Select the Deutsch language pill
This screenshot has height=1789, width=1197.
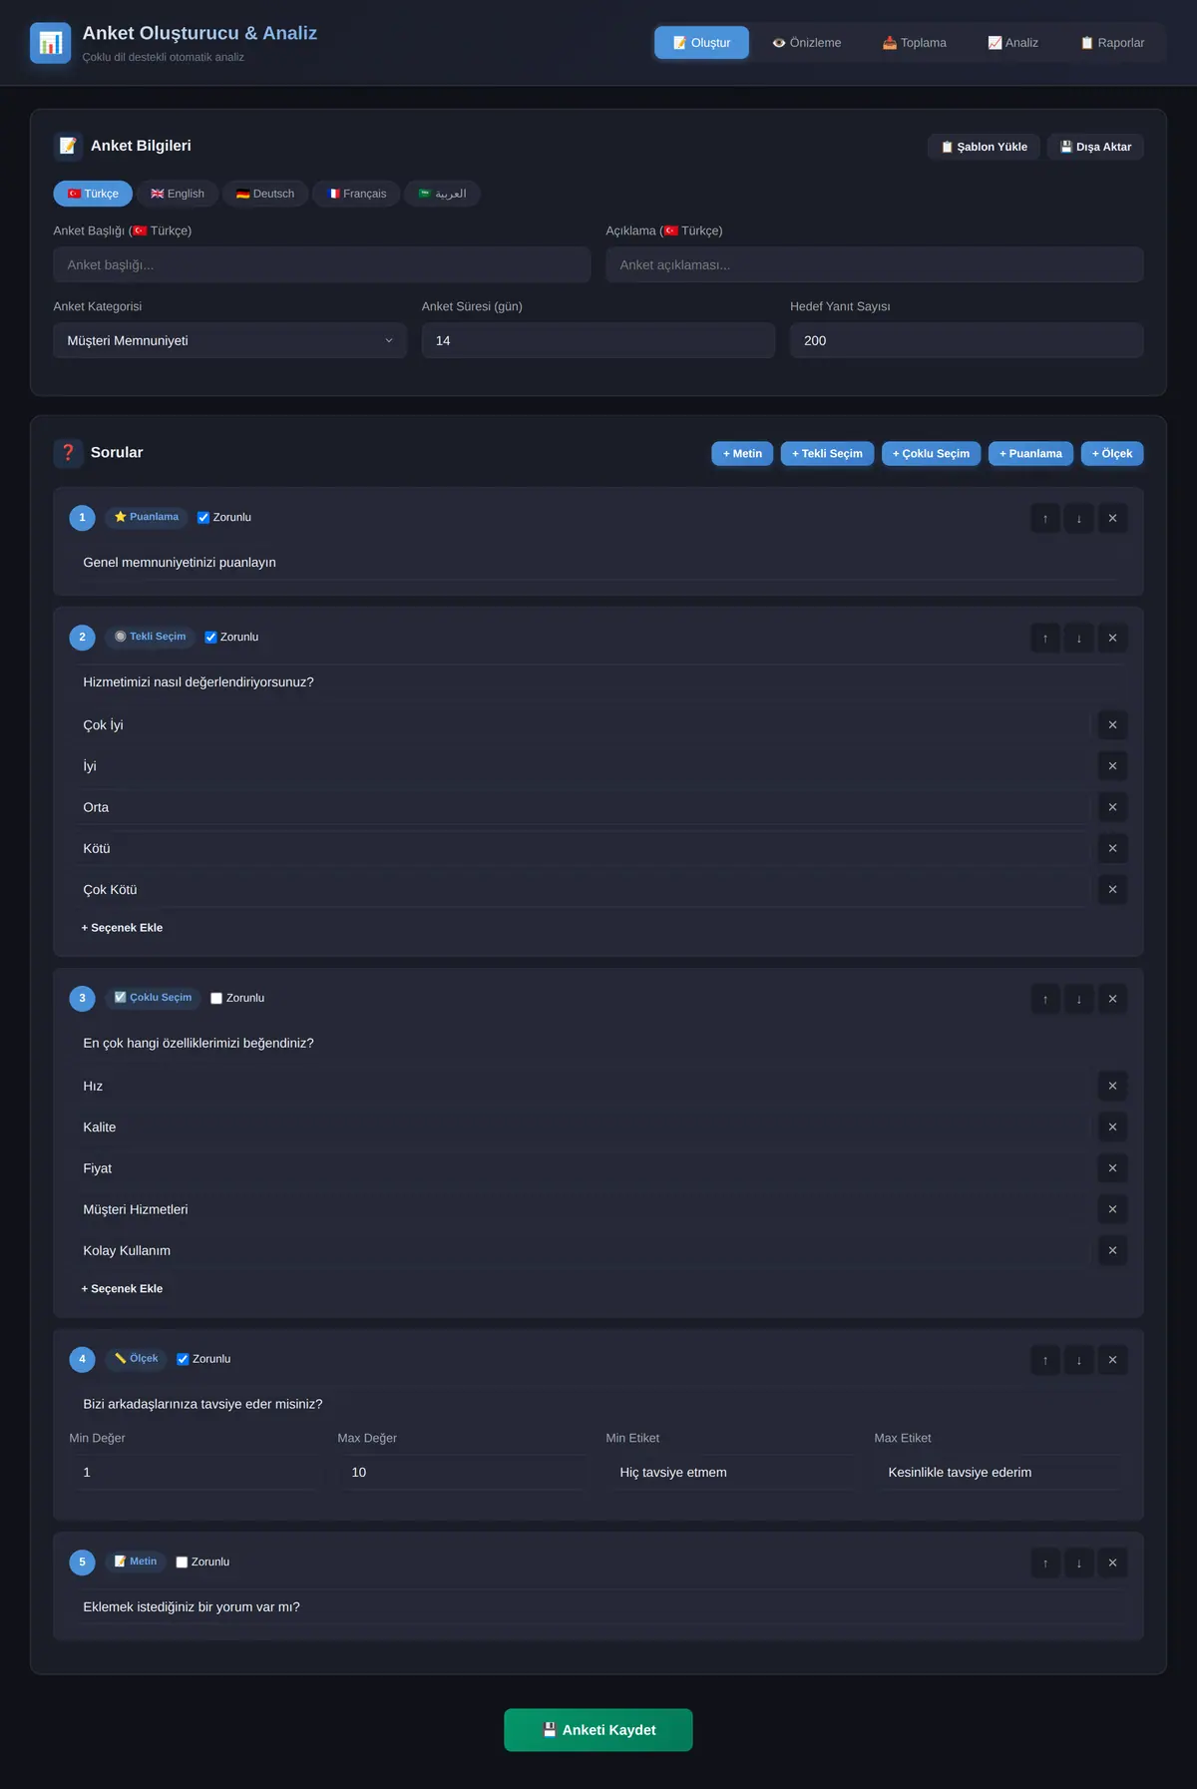point(265,194)
